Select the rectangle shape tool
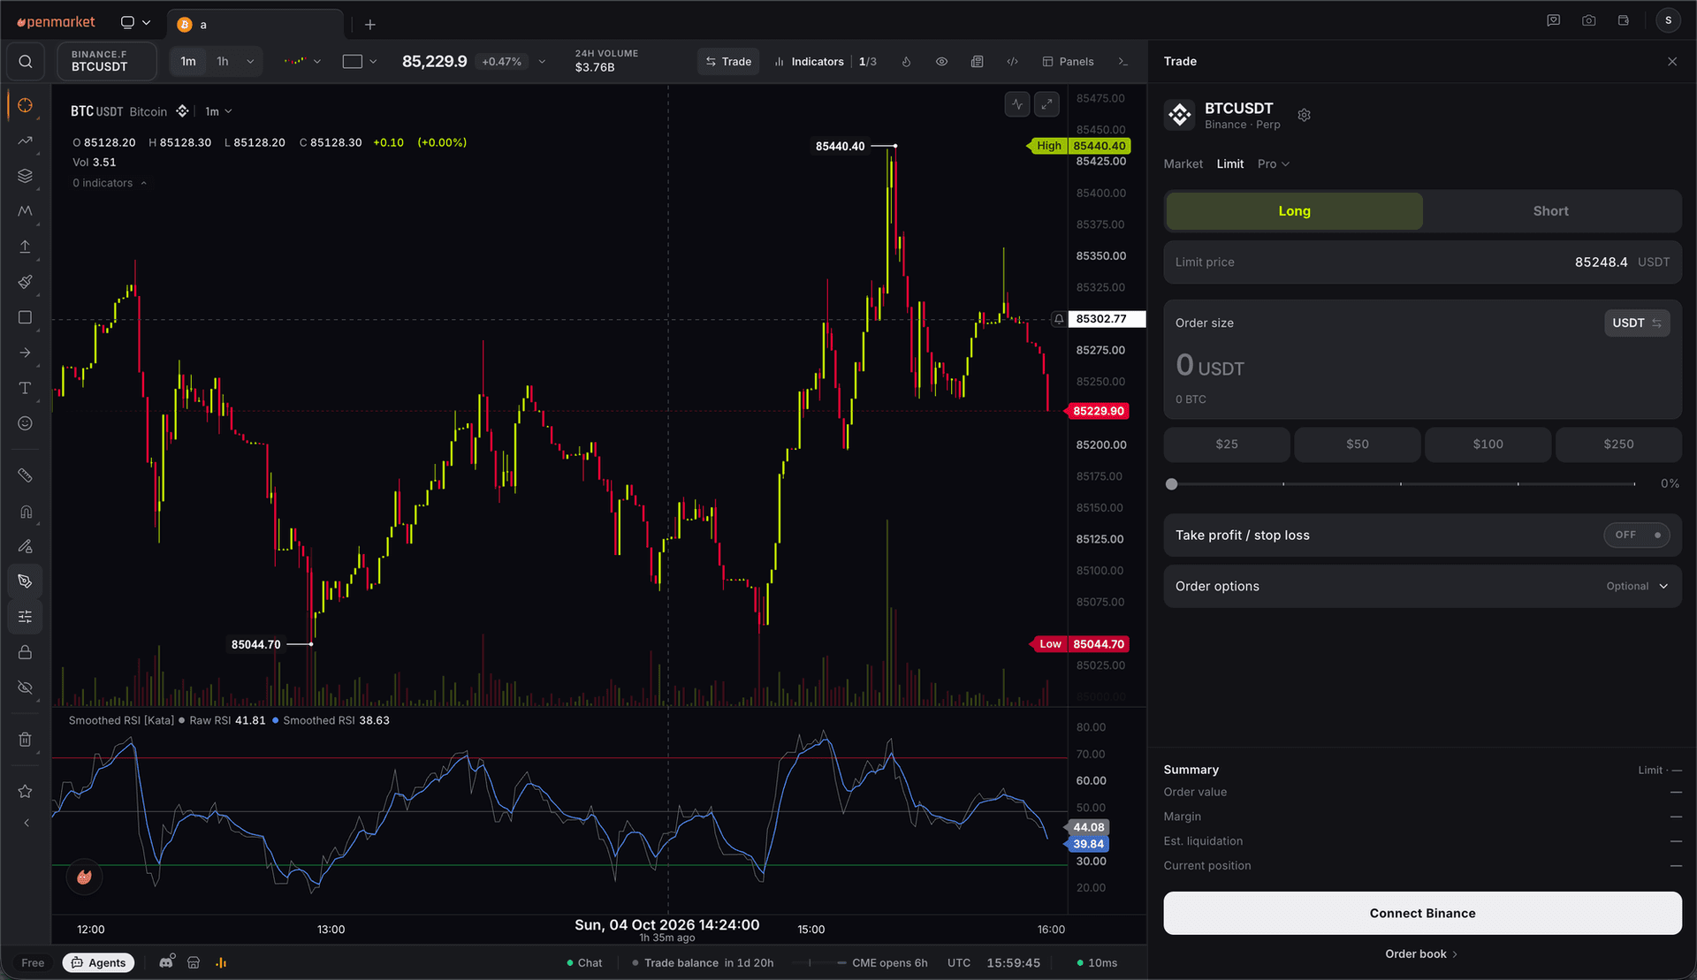 pos(25,317)
